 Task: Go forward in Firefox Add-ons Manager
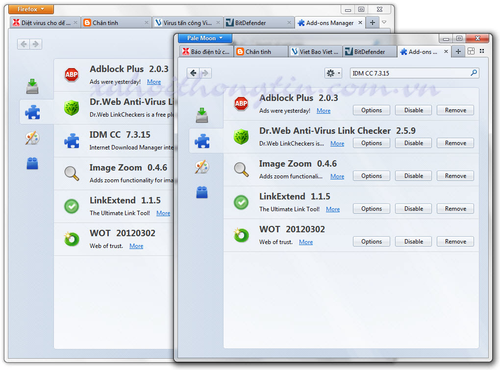(x=36, y=44)
